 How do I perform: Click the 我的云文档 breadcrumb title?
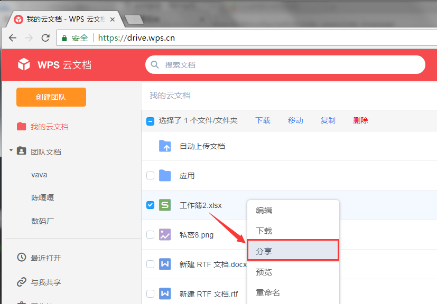tap(170, 96)
